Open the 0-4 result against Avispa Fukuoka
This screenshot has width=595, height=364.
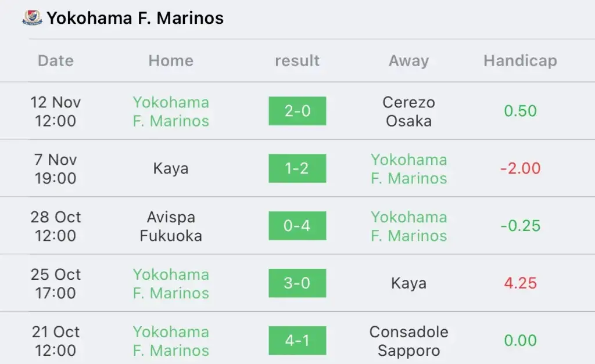(297, 226)
